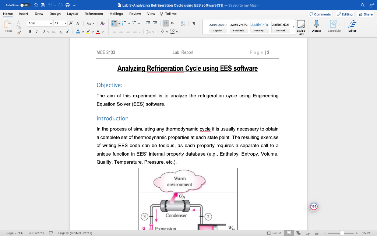Toggle italic formatting
377x236 pixels.
tap(37, 32)
